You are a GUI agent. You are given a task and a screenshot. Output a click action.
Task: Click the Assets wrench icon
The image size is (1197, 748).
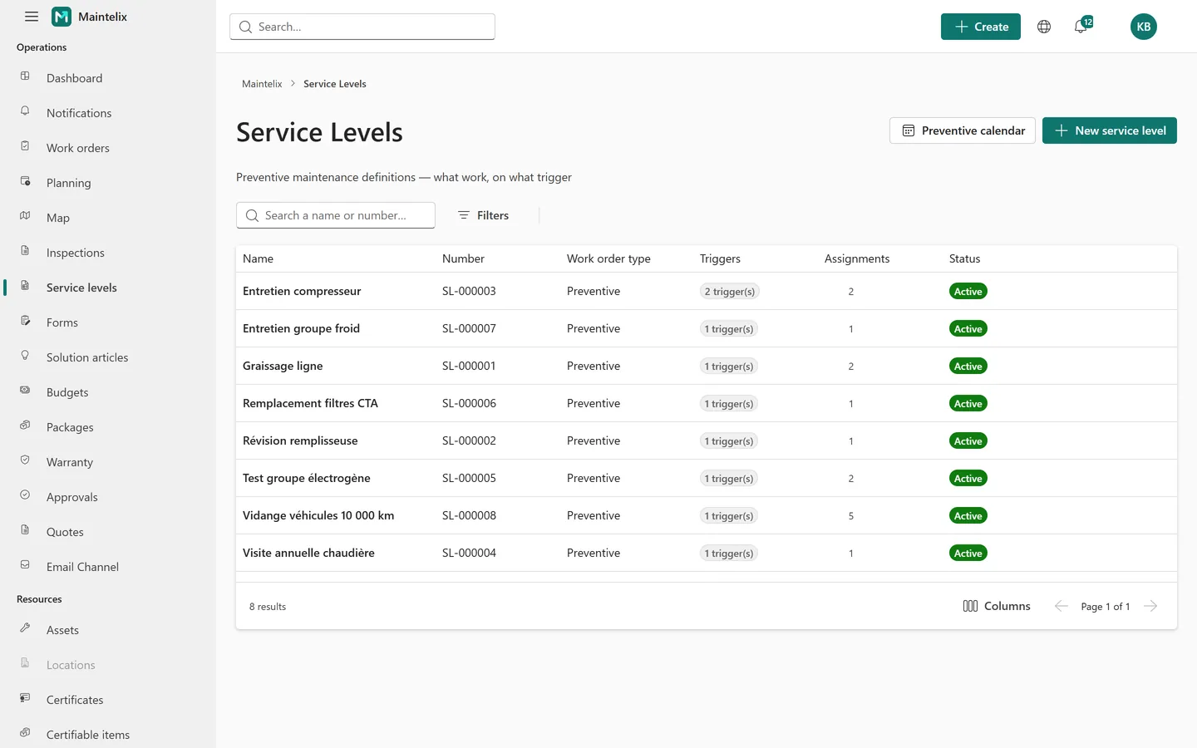click(25, 628)
